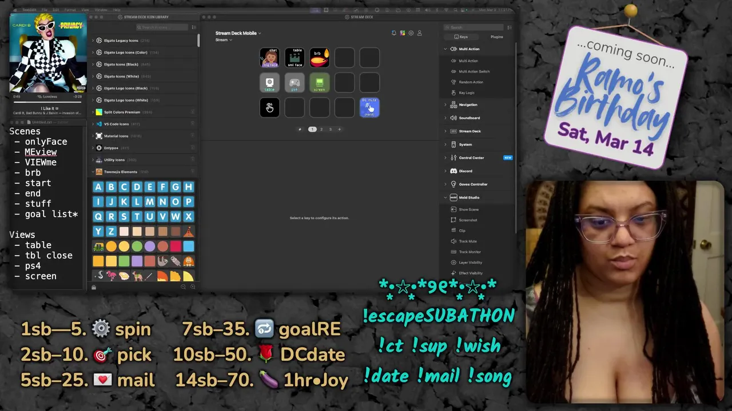The image size is (732, 411).
Task: Toggle actions panel list view button
Action: (x=509, y=27)
